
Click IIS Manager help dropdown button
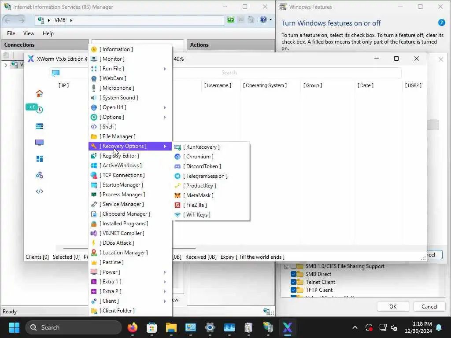270,20
